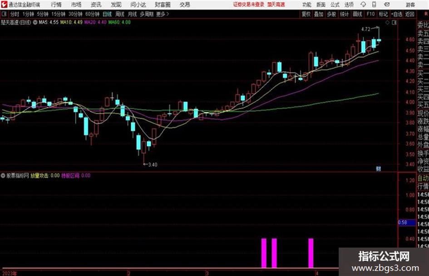Click the 2023年 date axis label
429x276 pixels.
pos(10,273)
